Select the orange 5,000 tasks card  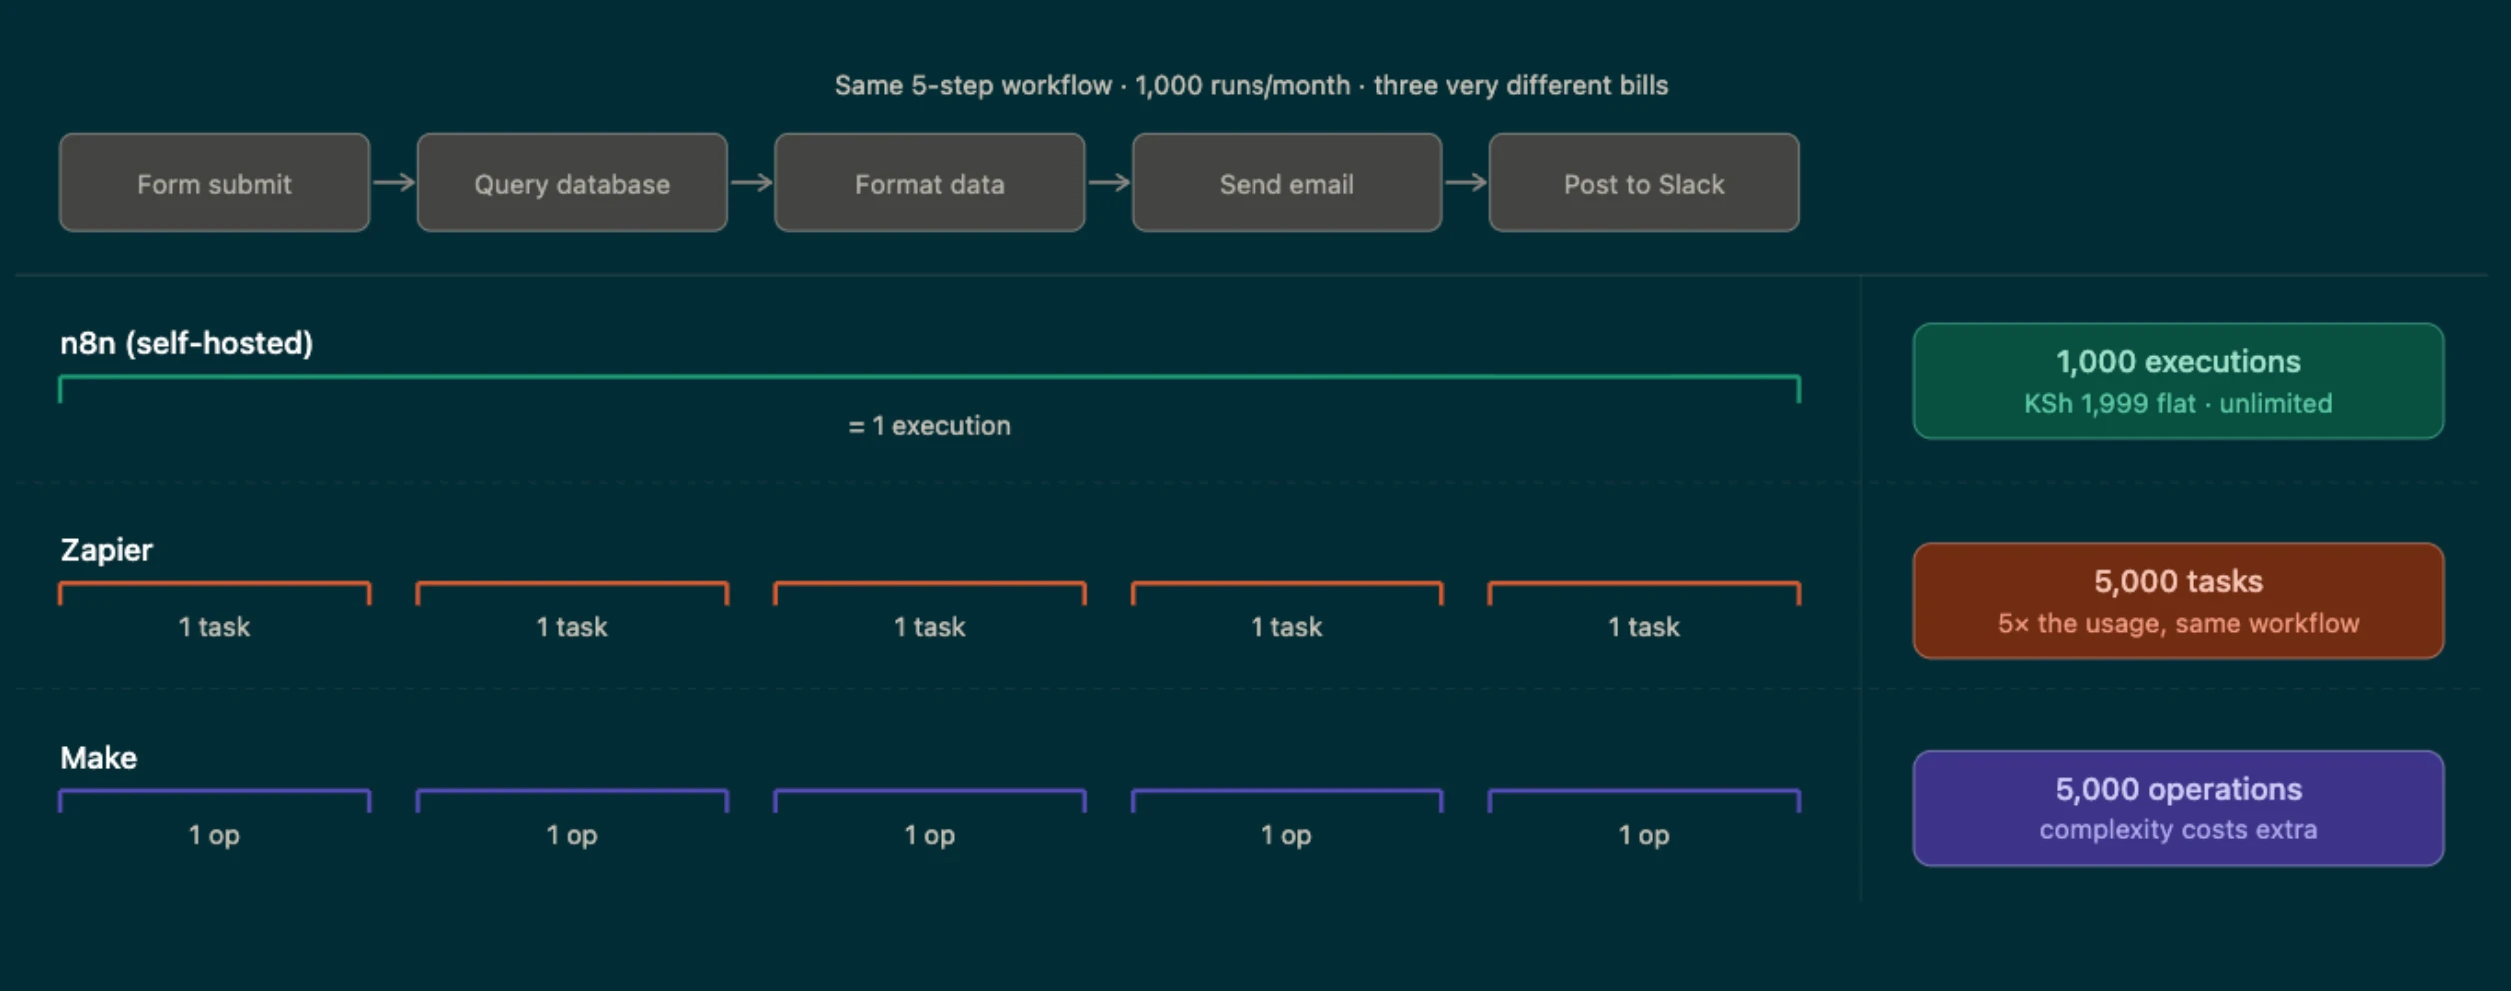[x=2178, y=601]
